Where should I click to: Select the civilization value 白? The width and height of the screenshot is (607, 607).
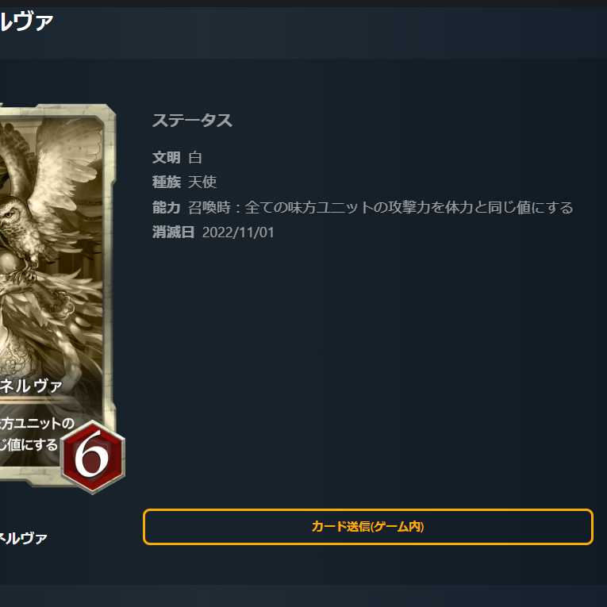(195, 158)
